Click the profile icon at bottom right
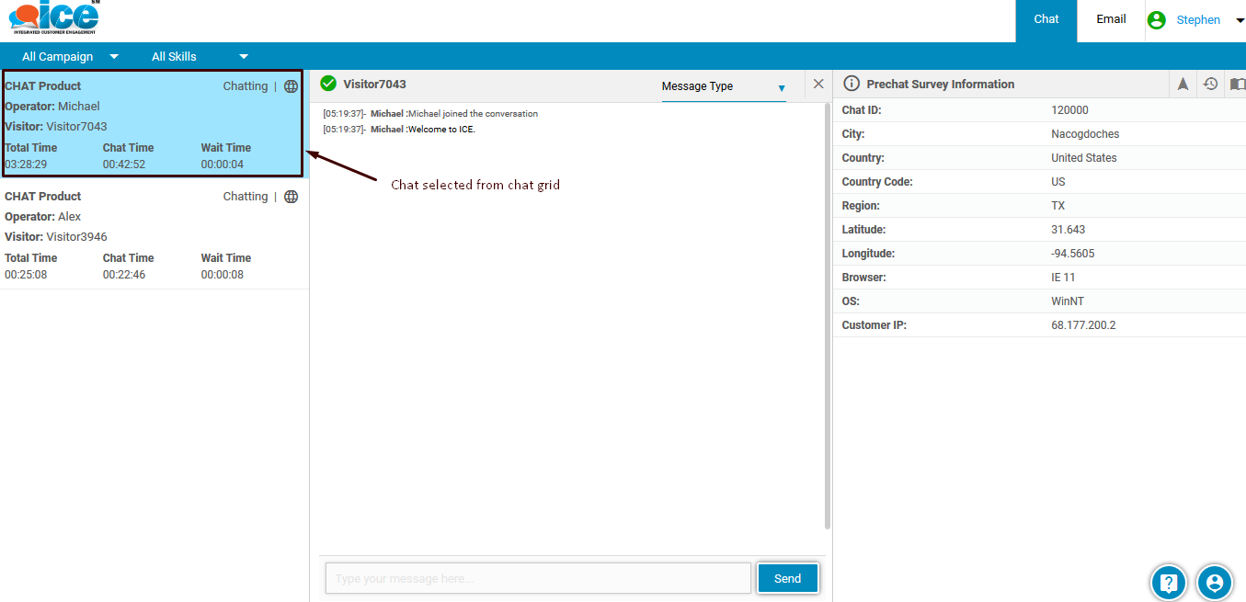 coord(1214,582)
